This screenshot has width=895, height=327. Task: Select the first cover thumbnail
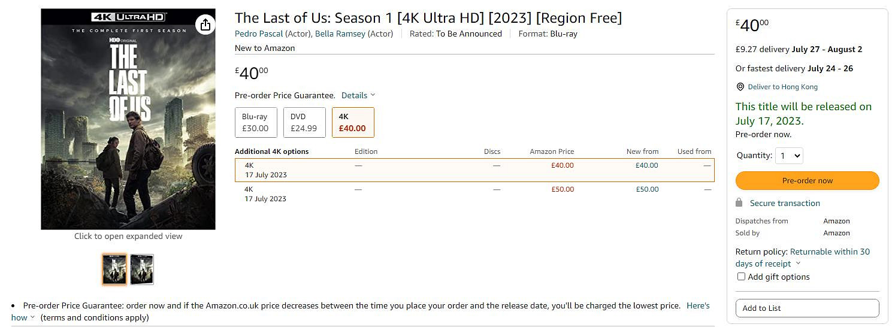click(114, 270)
